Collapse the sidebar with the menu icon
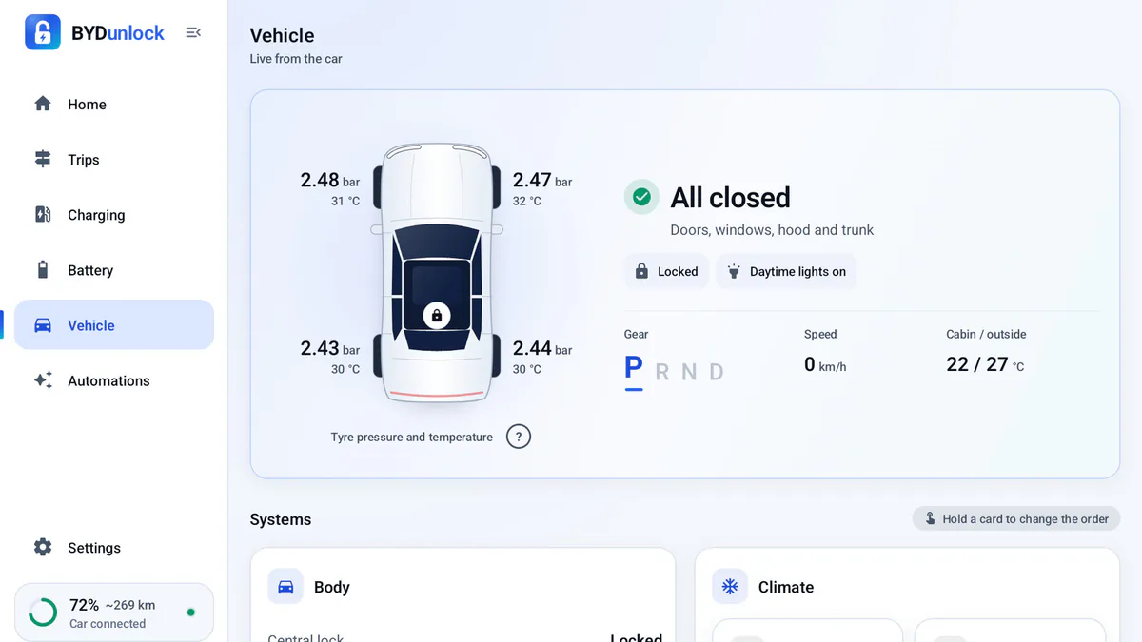This screenshot has width=1142, height=642. pos(193,32)
